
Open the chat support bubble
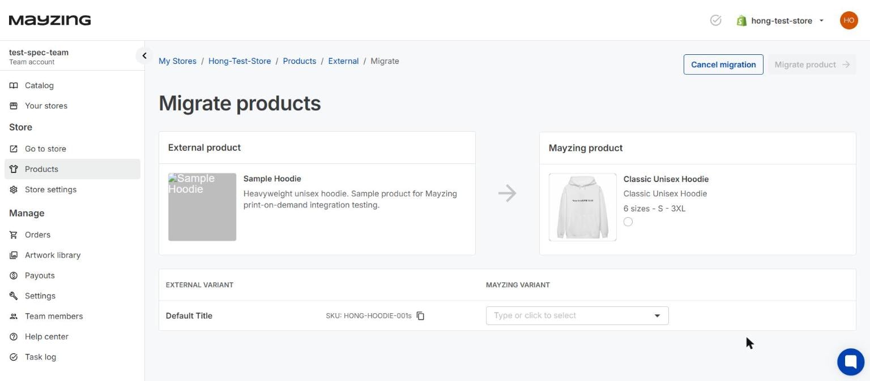(851, 362)
